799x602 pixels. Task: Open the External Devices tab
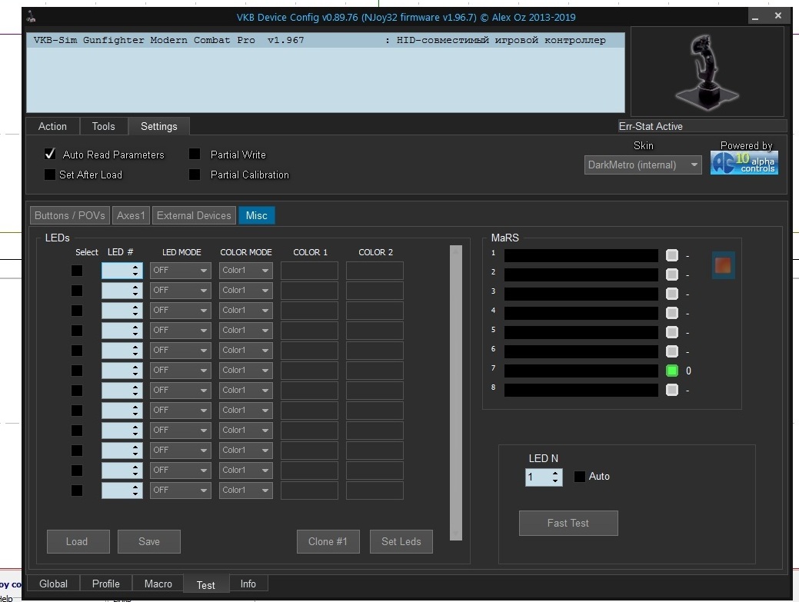pyautogui.click(x=194, y=215)
